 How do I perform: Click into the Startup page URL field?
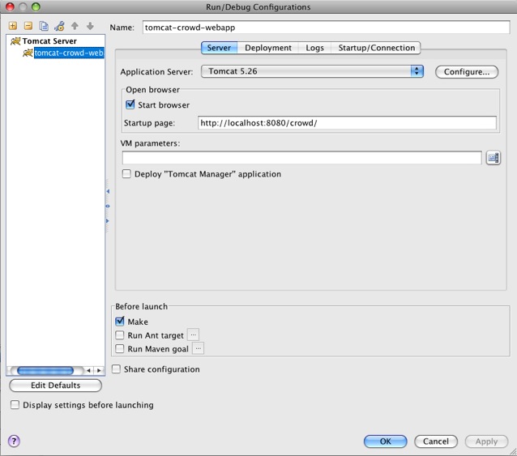coord(347,123)
